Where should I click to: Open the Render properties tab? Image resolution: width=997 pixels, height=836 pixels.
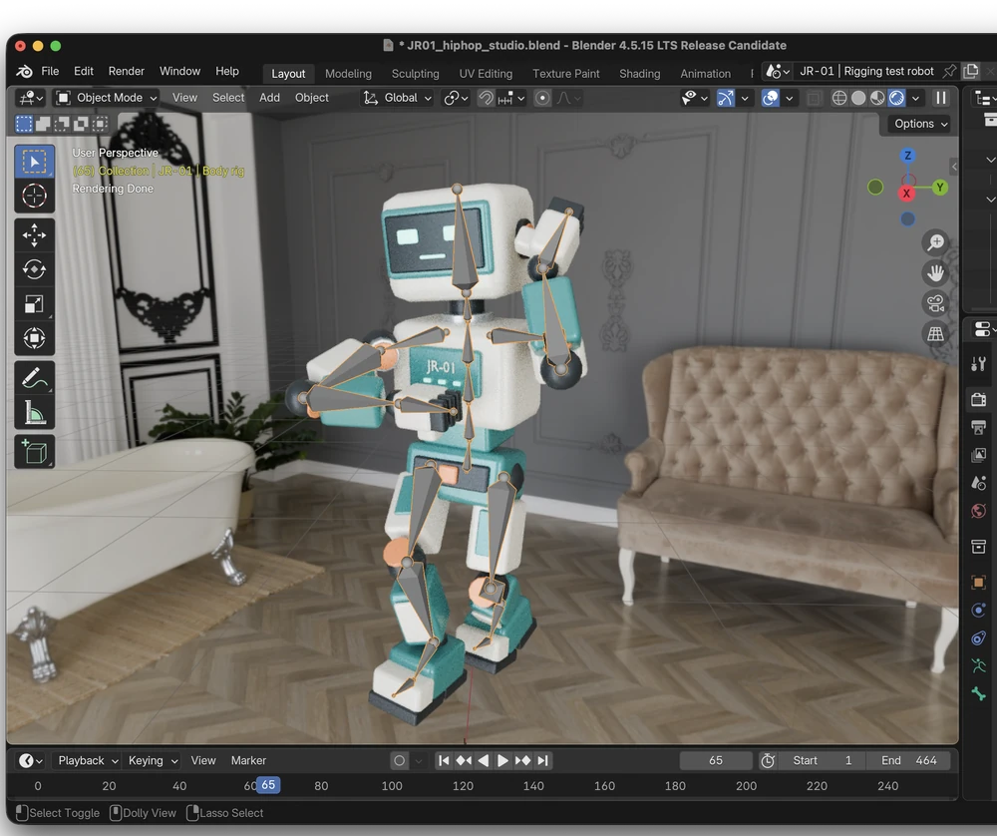click(979, 400)
